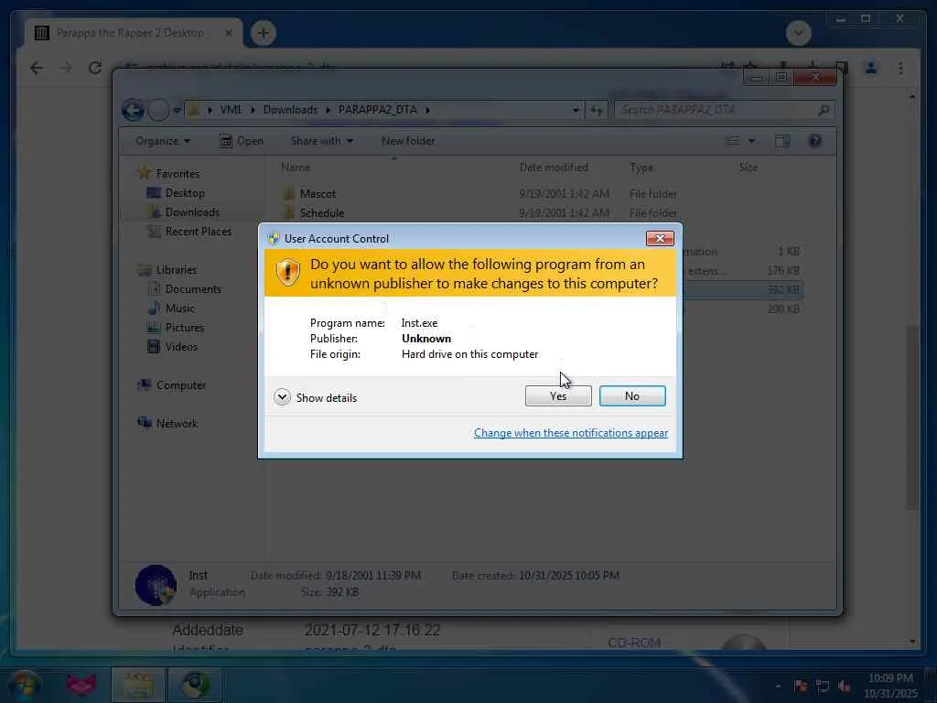Open Share with dropdown
This screenshot has width=937, height=703.
click(x=321, y=141)
